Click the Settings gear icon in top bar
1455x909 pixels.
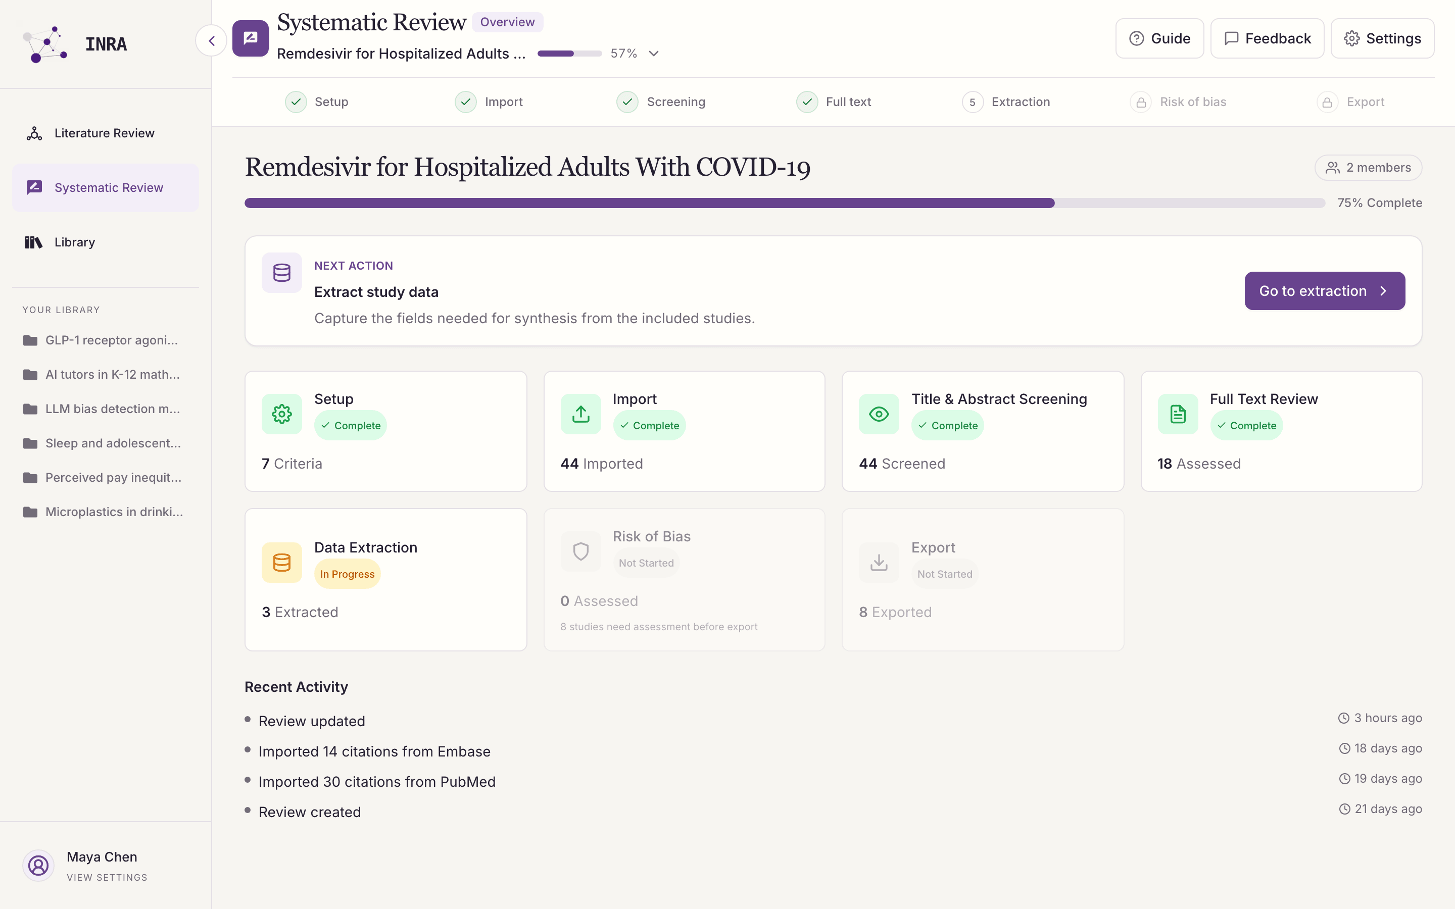coord(1352,38)
